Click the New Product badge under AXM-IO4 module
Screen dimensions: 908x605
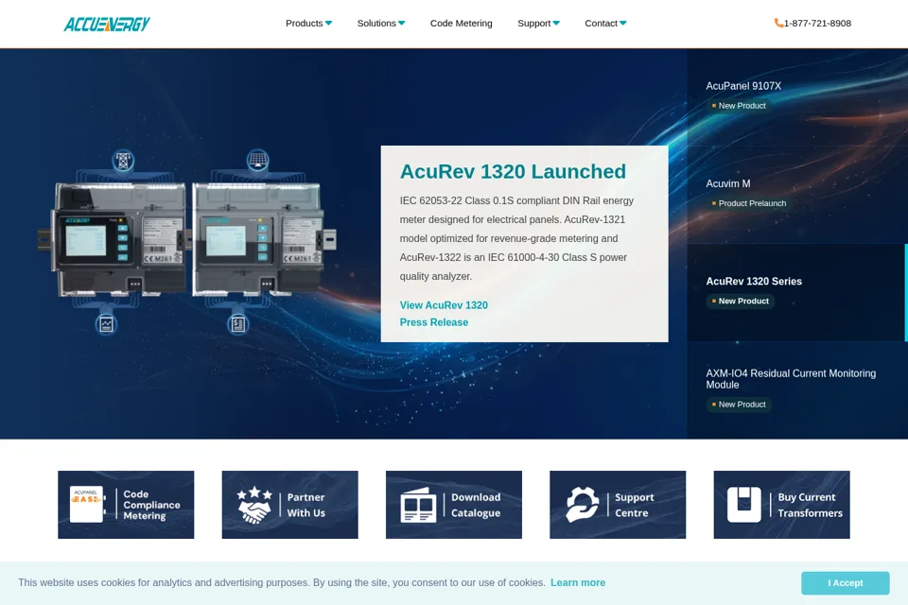[739, 404]
